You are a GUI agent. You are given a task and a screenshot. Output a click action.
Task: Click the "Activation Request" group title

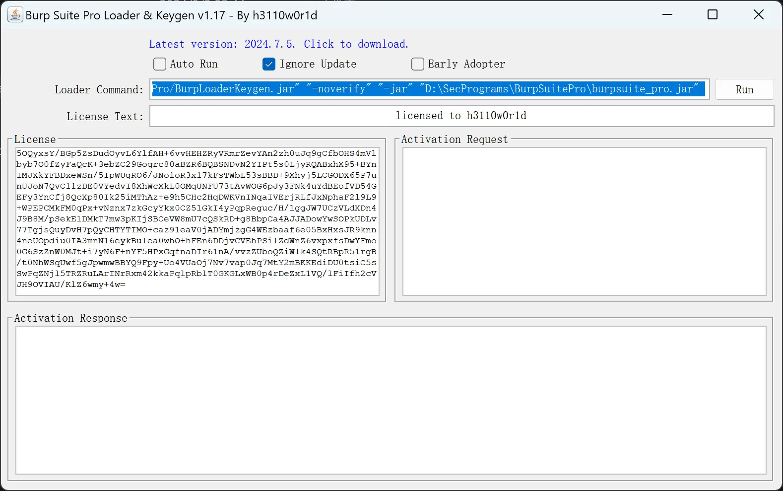pos(455,140)
